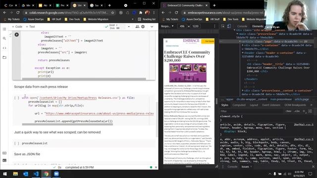Toggle .cls class editor in Styles
This screenshot has width=317, height=178.
point(297,111)
